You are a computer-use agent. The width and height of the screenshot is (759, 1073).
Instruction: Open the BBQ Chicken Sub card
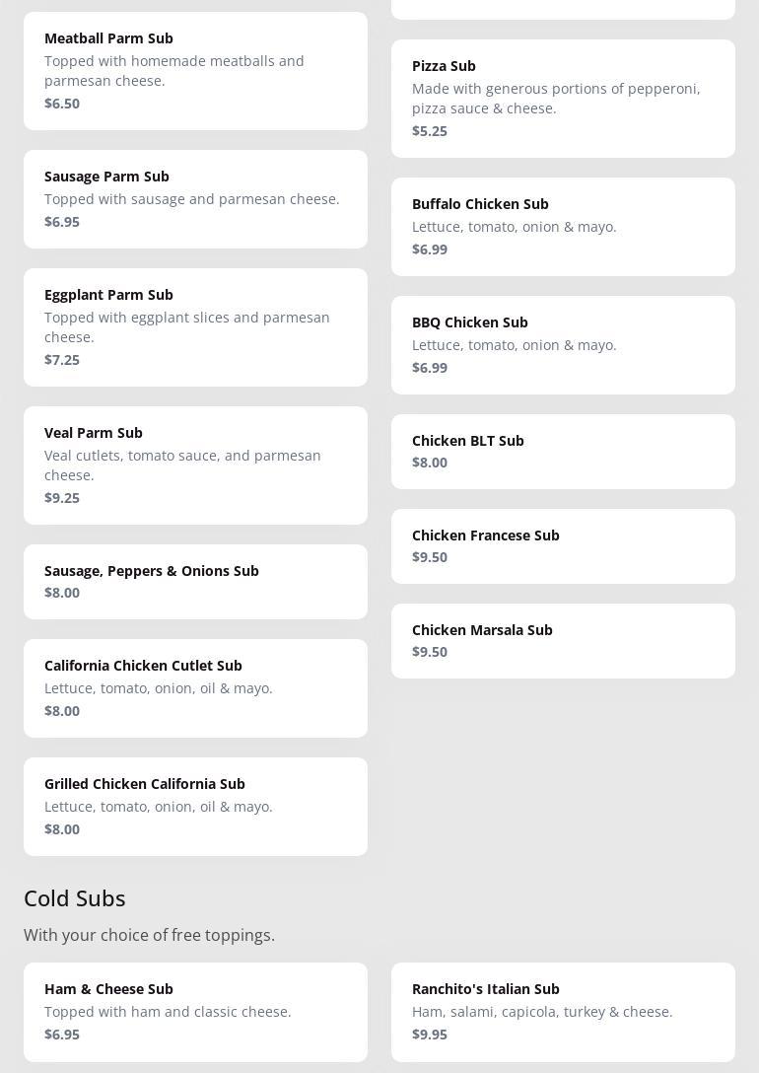(563, 345)
